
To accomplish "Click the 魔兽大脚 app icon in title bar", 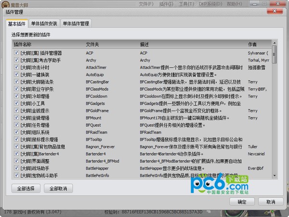I will 5,4.
